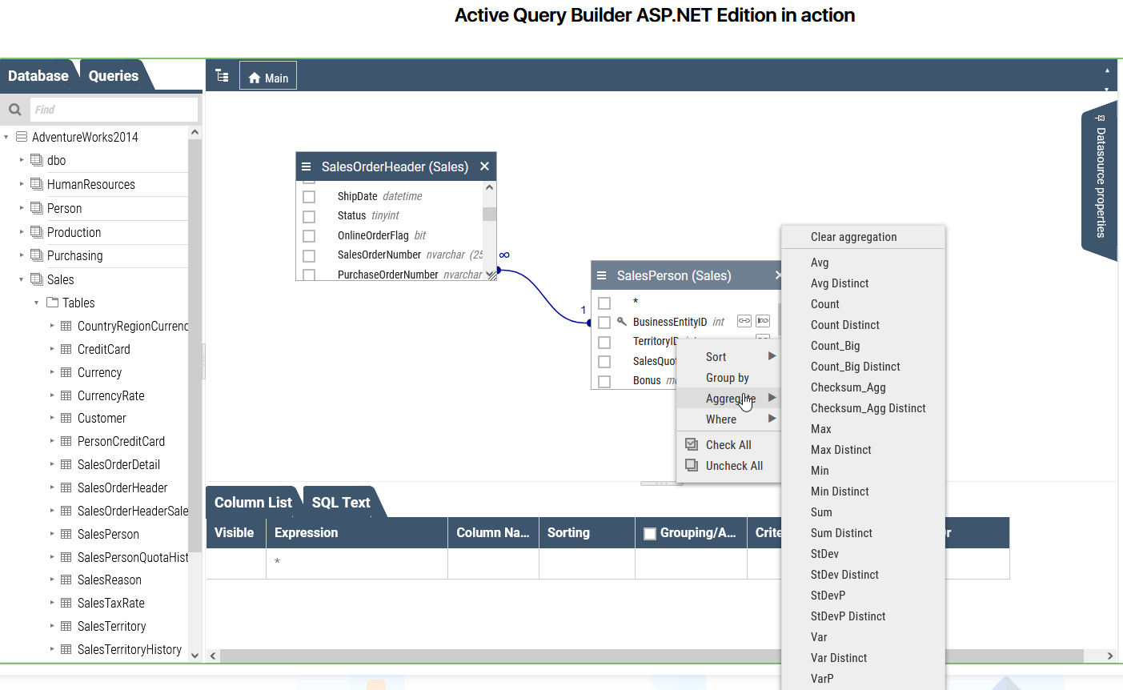The image size is (1123, 690).
Task: Collapse the AdventureWorks2014 database node
Action: (x=7, y=136)
